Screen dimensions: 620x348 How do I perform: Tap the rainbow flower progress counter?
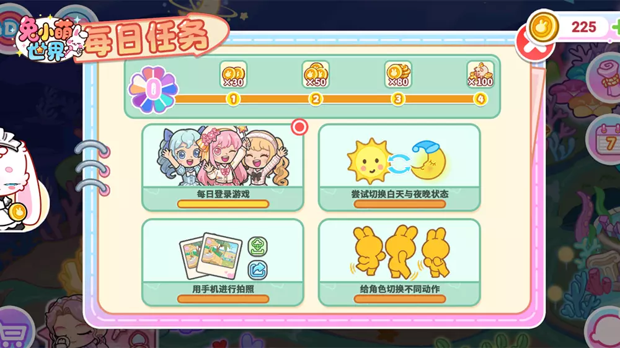[153, 90]
